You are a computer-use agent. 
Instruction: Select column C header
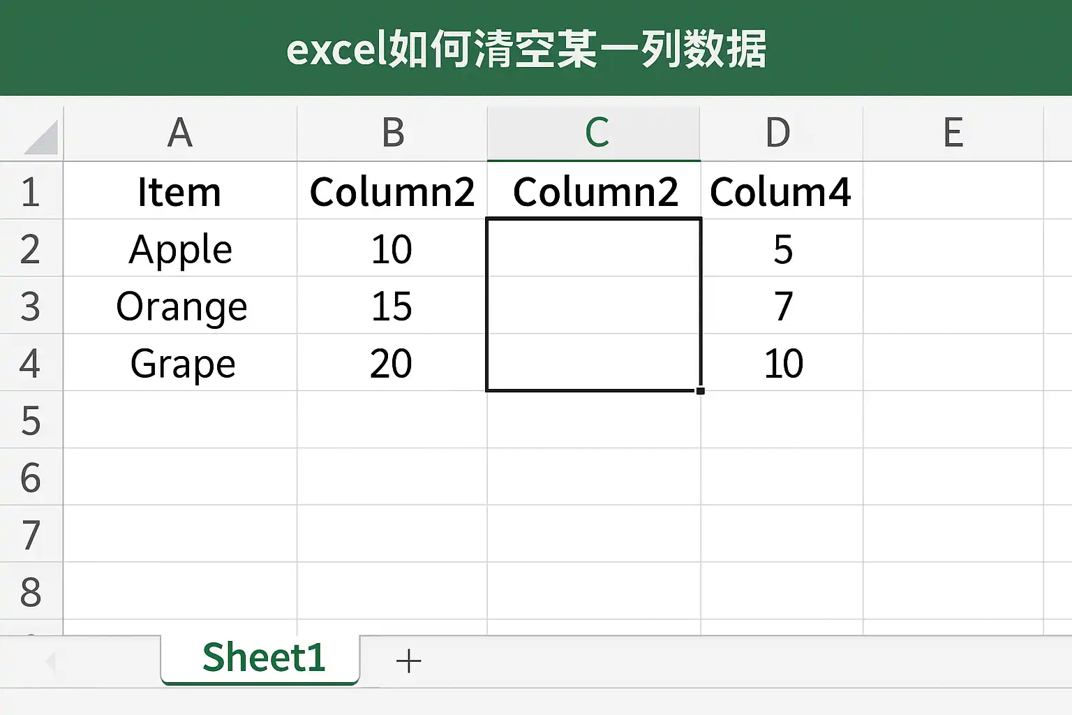[x=594, y=133]
